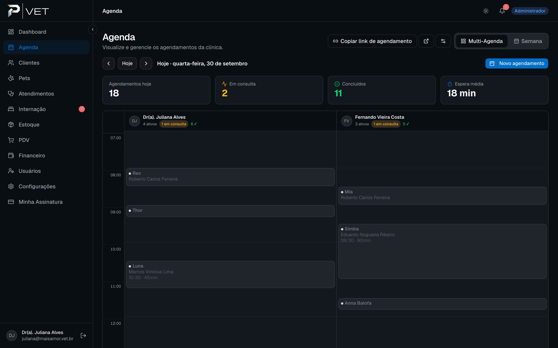
Task: Jump to today with Hoje button
Action: click(127, 63)
